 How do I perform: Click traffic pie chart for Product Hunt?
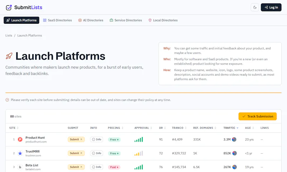tap(234, 139)
